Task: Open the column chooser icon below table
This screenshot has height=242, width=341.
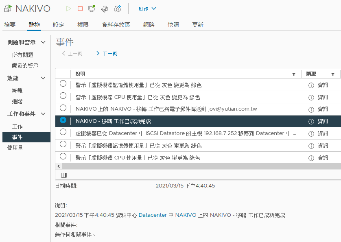Action: tap(64, 175)
